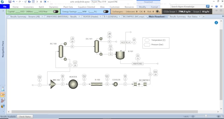Open the undo history dropdown arrow
This screenshot has height=119, width=224.
[16, 2]
